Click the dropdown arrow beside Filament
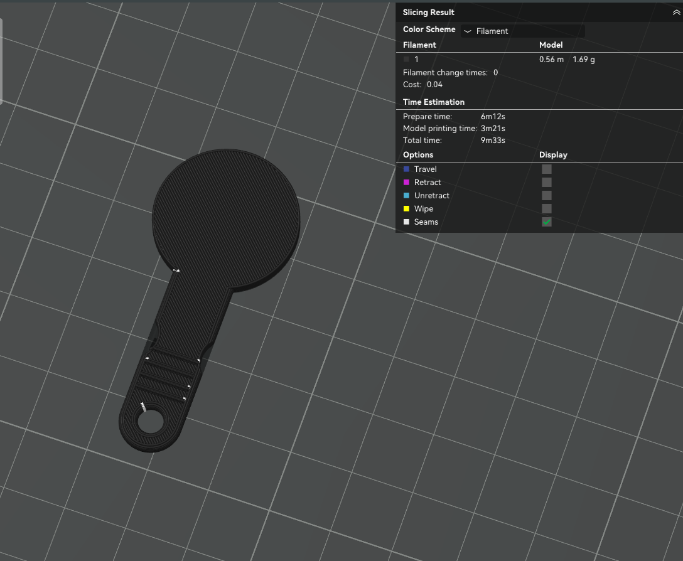The width and height of the screenshot is (683, 561). pyautogui.click(x=468, y=31)
